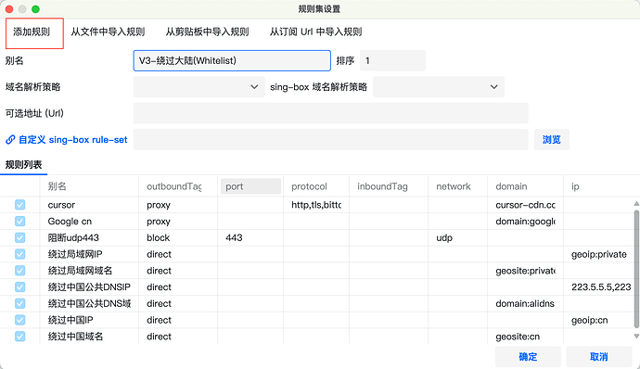Toggle the 绕过局域网域名 checkbox
The height and width of the screenshot is (369, 640).
click(20, 271)
